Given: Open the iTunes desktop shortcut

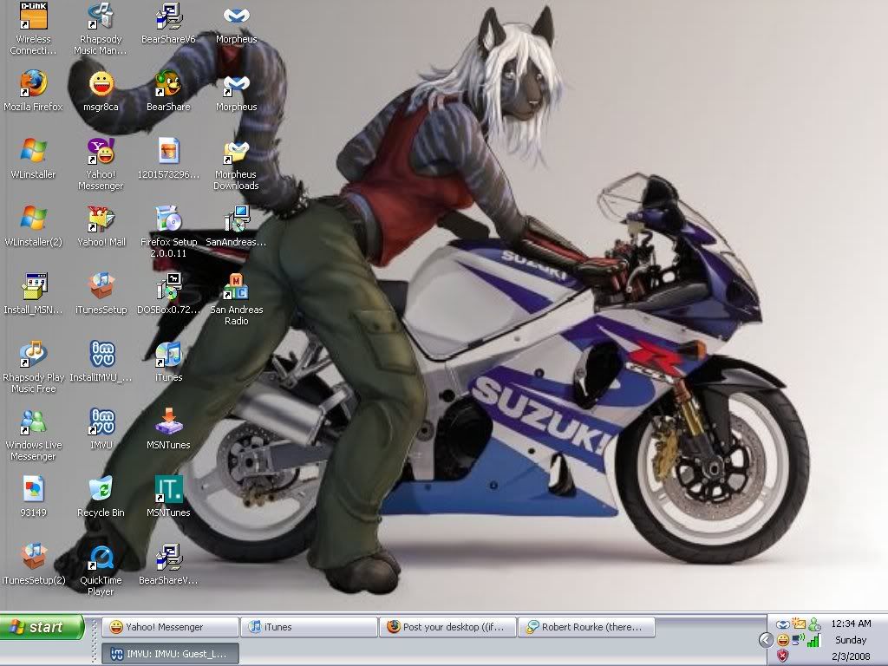Looking at the screenshot, I should click(x=168, y=362).
